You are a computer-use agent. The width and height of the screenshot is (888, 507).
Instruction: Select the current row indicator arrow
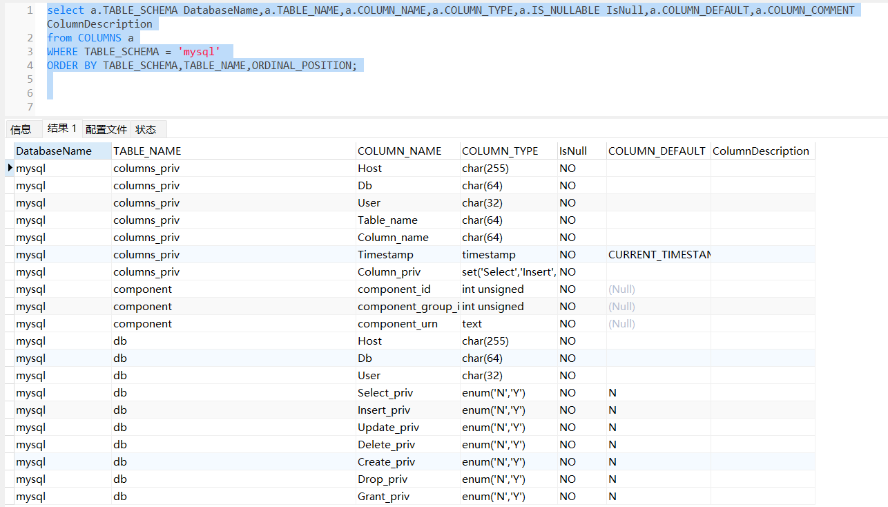tap(10, 168)
